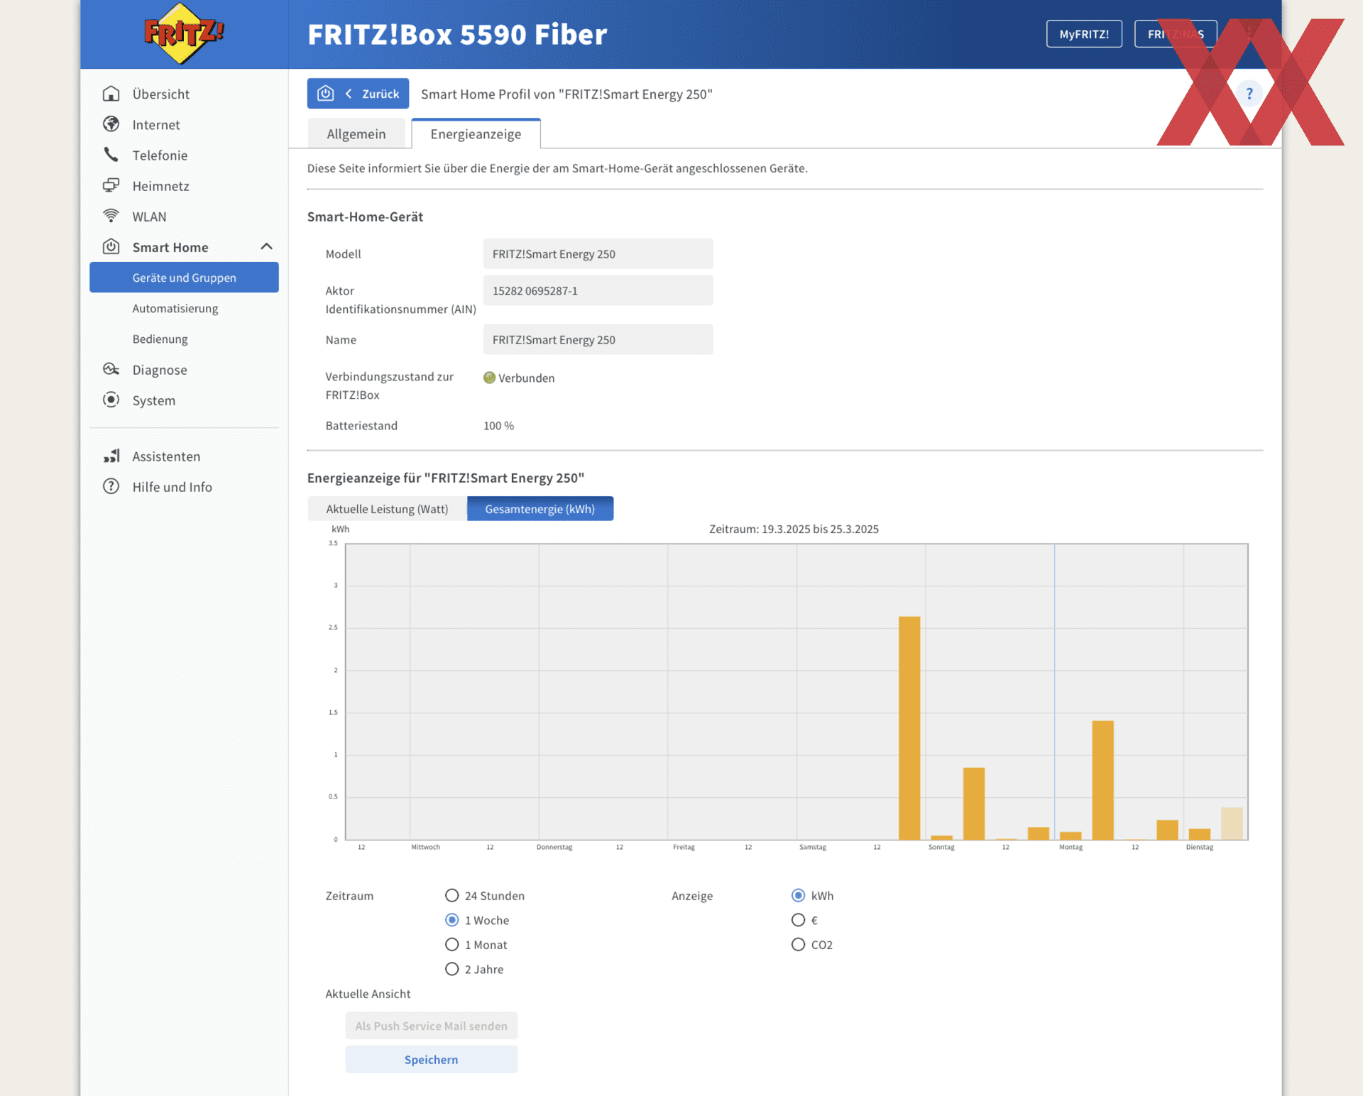
Task: Open the help question mark icon
Action: (x=1249, y=94)
